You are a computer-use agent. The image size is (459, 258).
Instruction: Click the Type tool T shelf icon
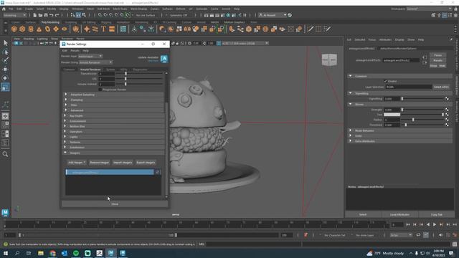coord(103,29)
